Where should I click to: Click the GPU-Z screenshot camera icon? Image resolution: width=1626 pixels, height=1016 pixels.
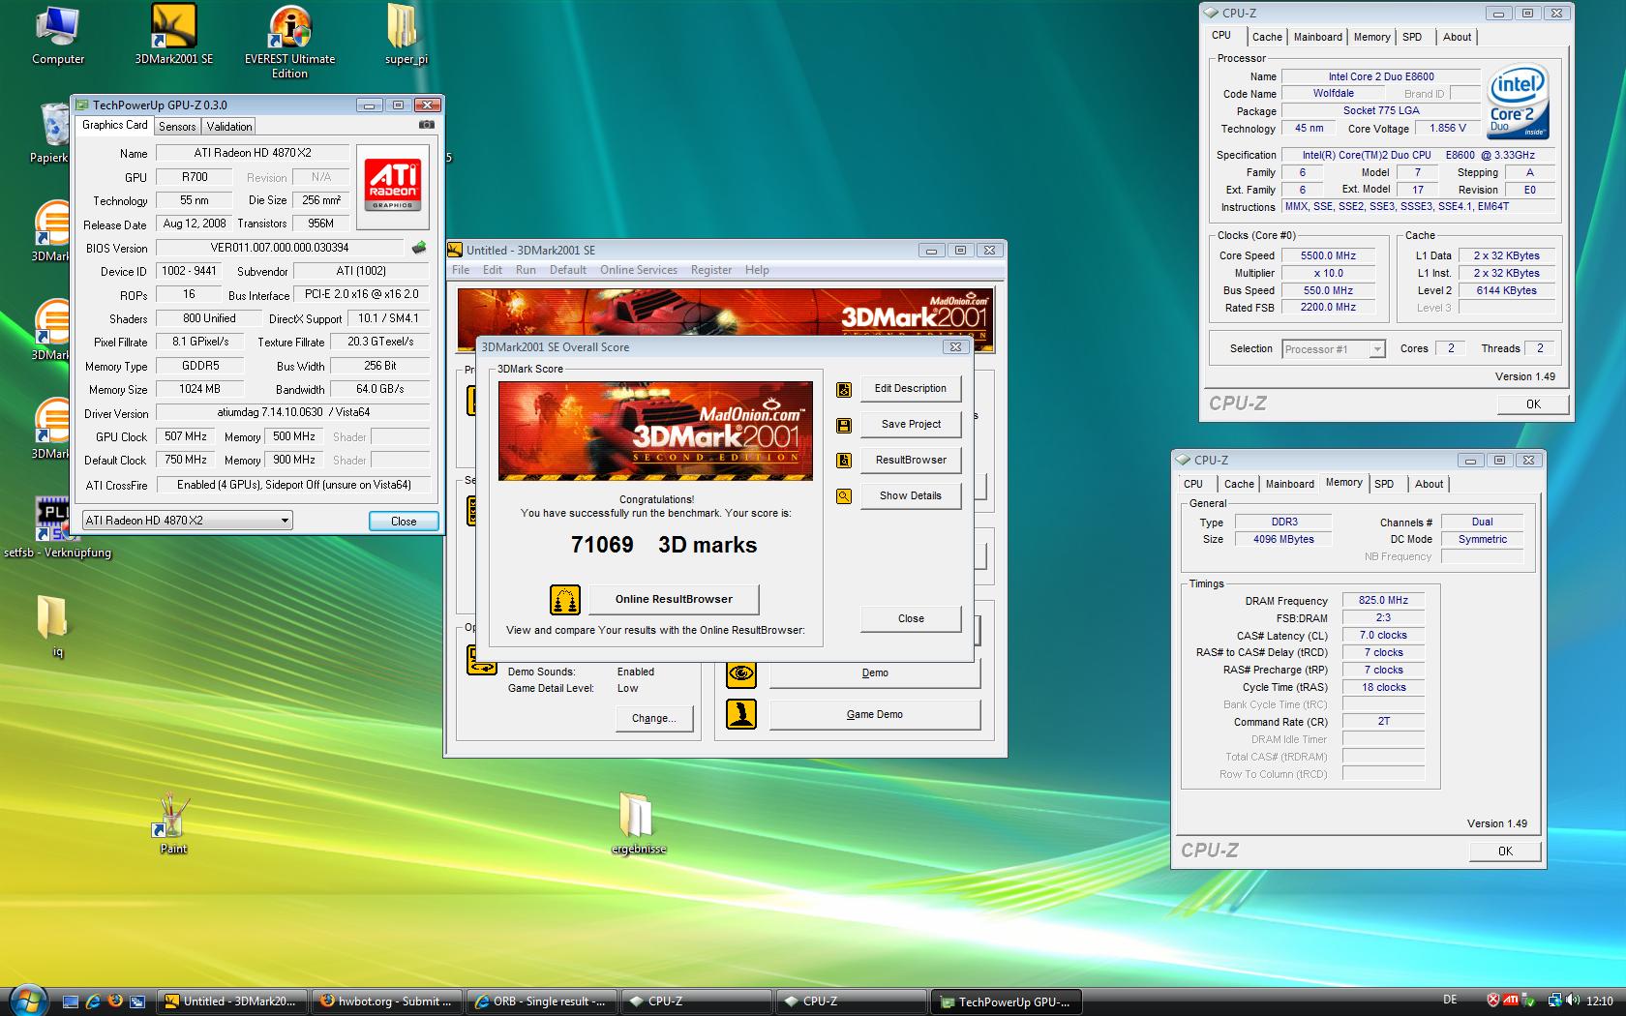426,125
